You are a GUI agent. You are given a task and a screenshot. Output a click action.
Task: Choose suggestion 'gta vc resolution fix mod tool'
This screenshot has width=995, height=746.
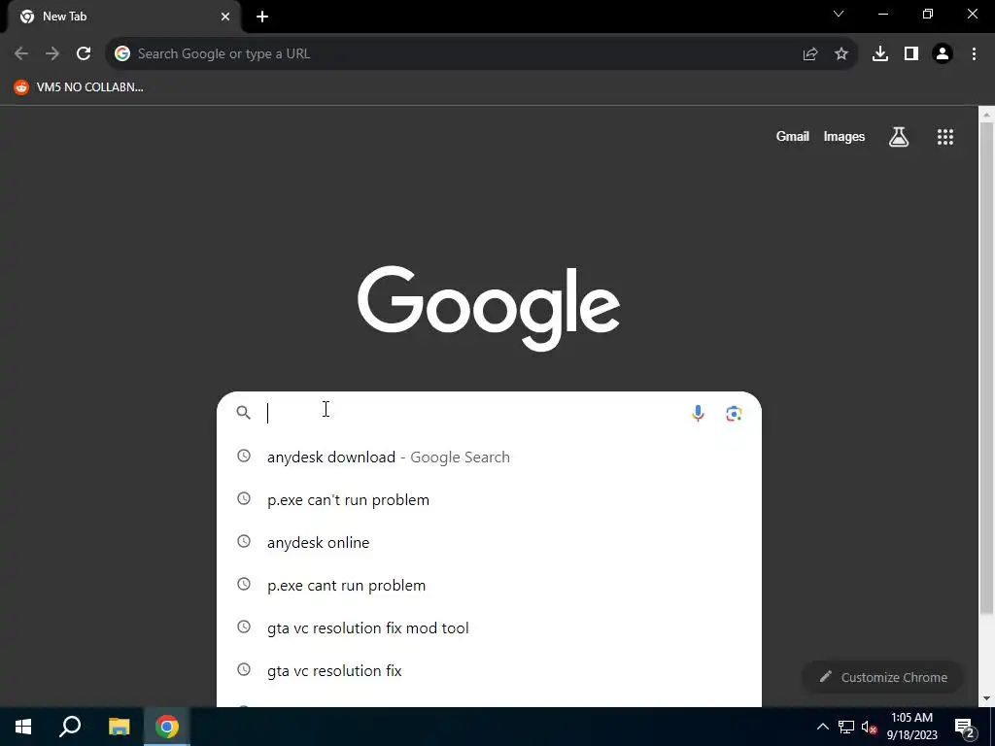click(x=489, y=628)
